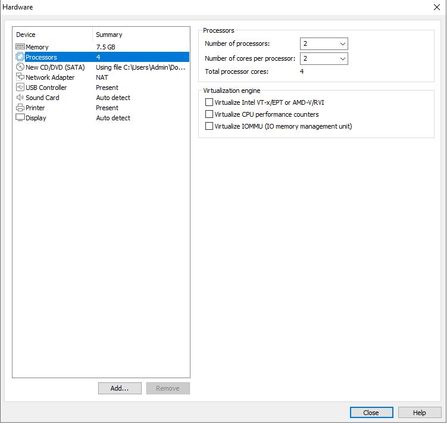The width and height of the screenshot is (447, 424).
Task: Select the Printer device icon
Action: point(20,108)
